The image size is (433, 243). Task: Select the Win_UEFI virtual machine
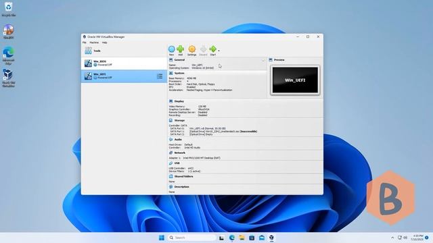124,76
